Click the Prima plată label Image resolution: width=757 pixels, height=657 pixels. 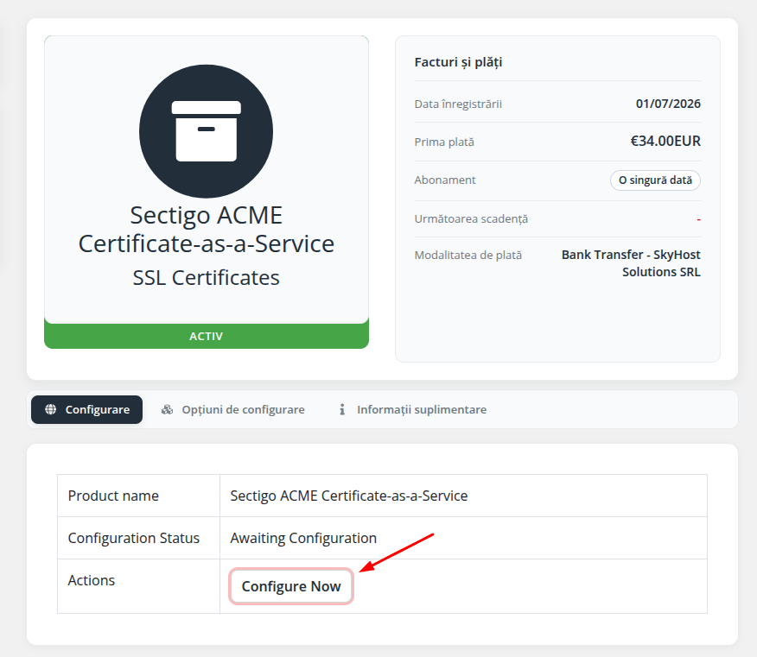(x=444, y=142)
